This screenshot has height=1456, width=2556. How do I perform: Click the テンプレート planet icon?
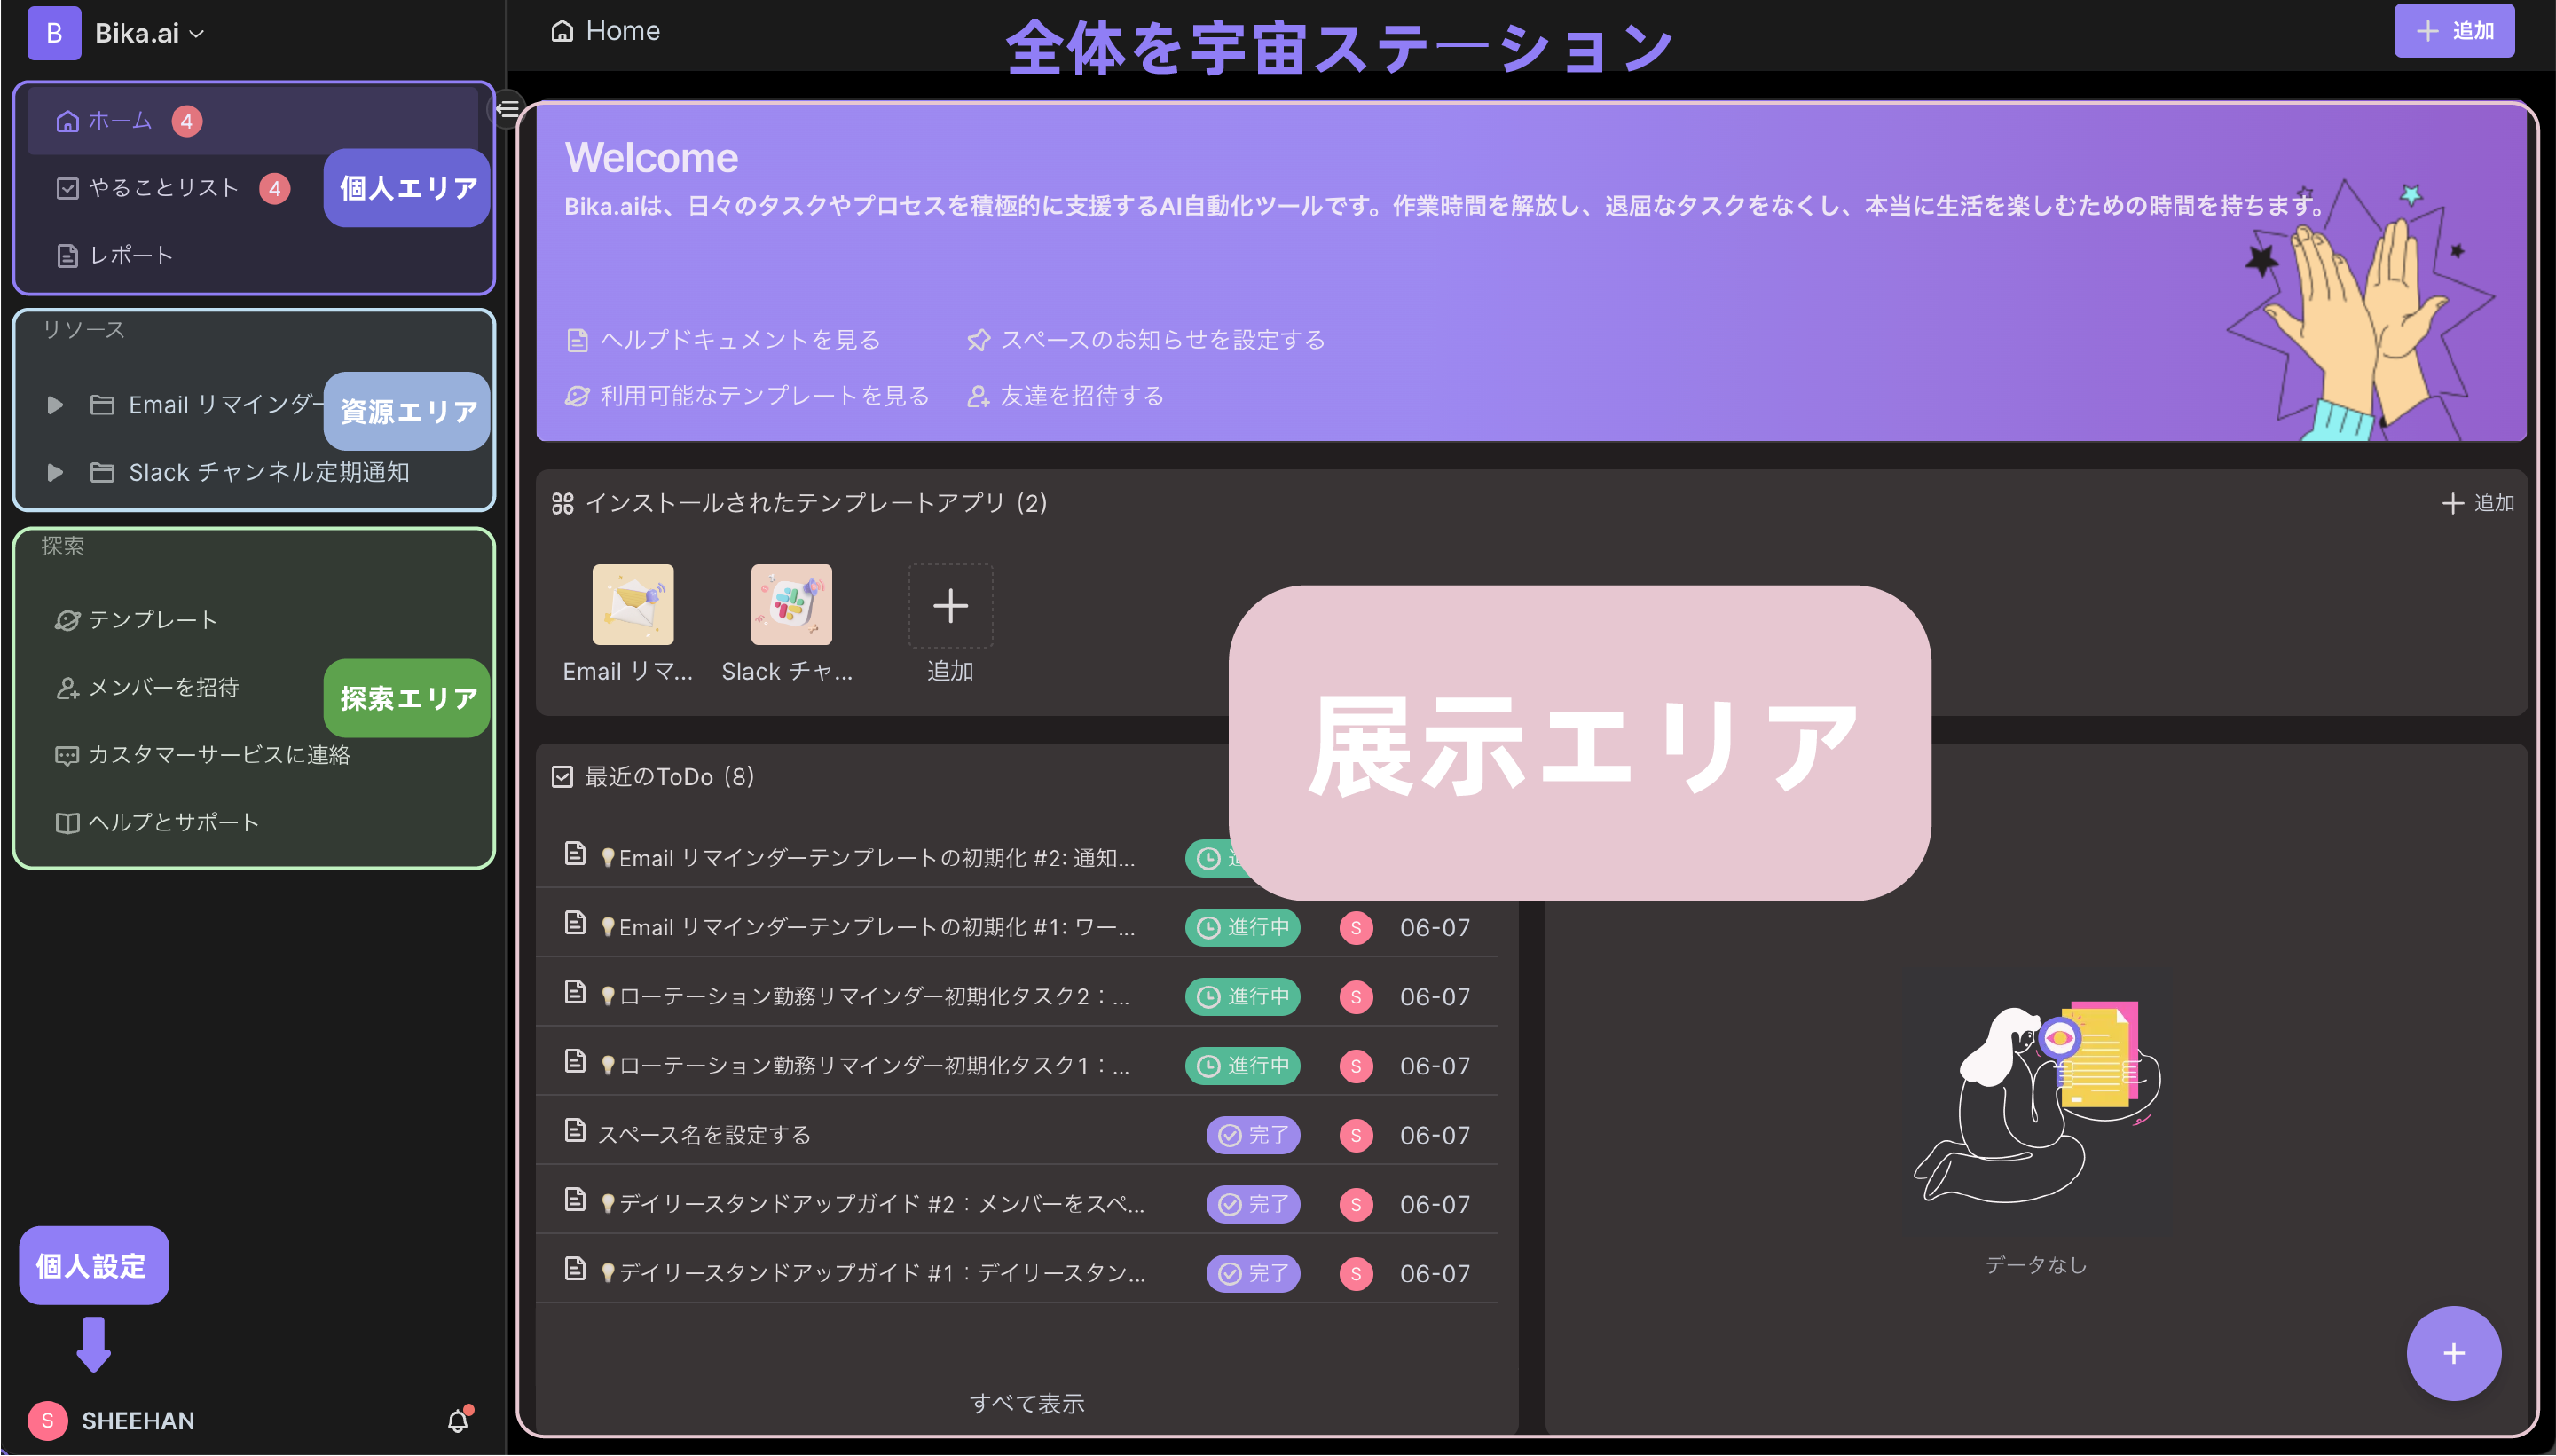(67, 620)
